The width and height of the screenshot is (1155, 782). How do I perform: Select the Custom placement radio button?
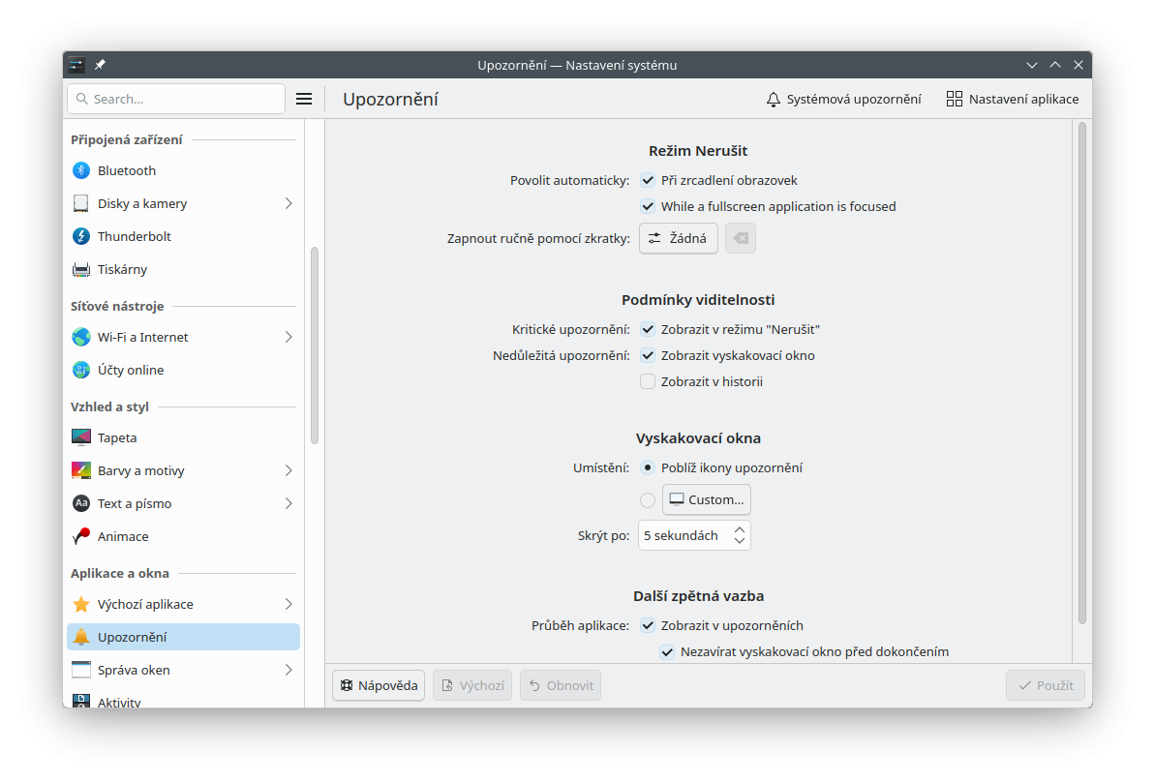(648, 500)
